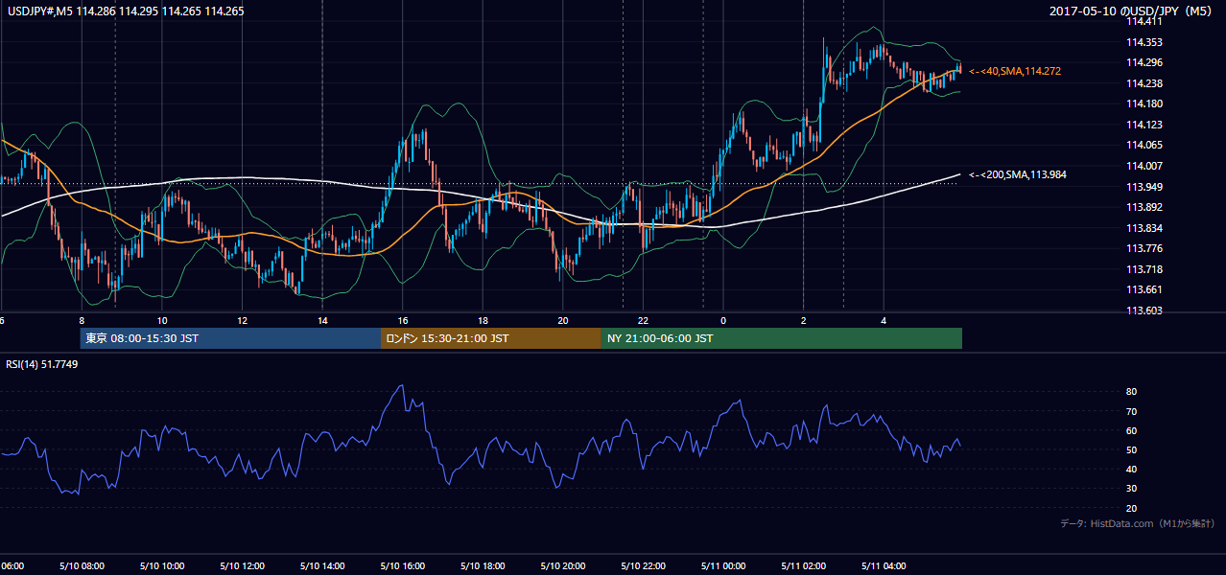This screenshot has height=575, width=1226.
Task: Select the NY 21:00-06:00 JST session bar
Action: click(x=782, y=338)
